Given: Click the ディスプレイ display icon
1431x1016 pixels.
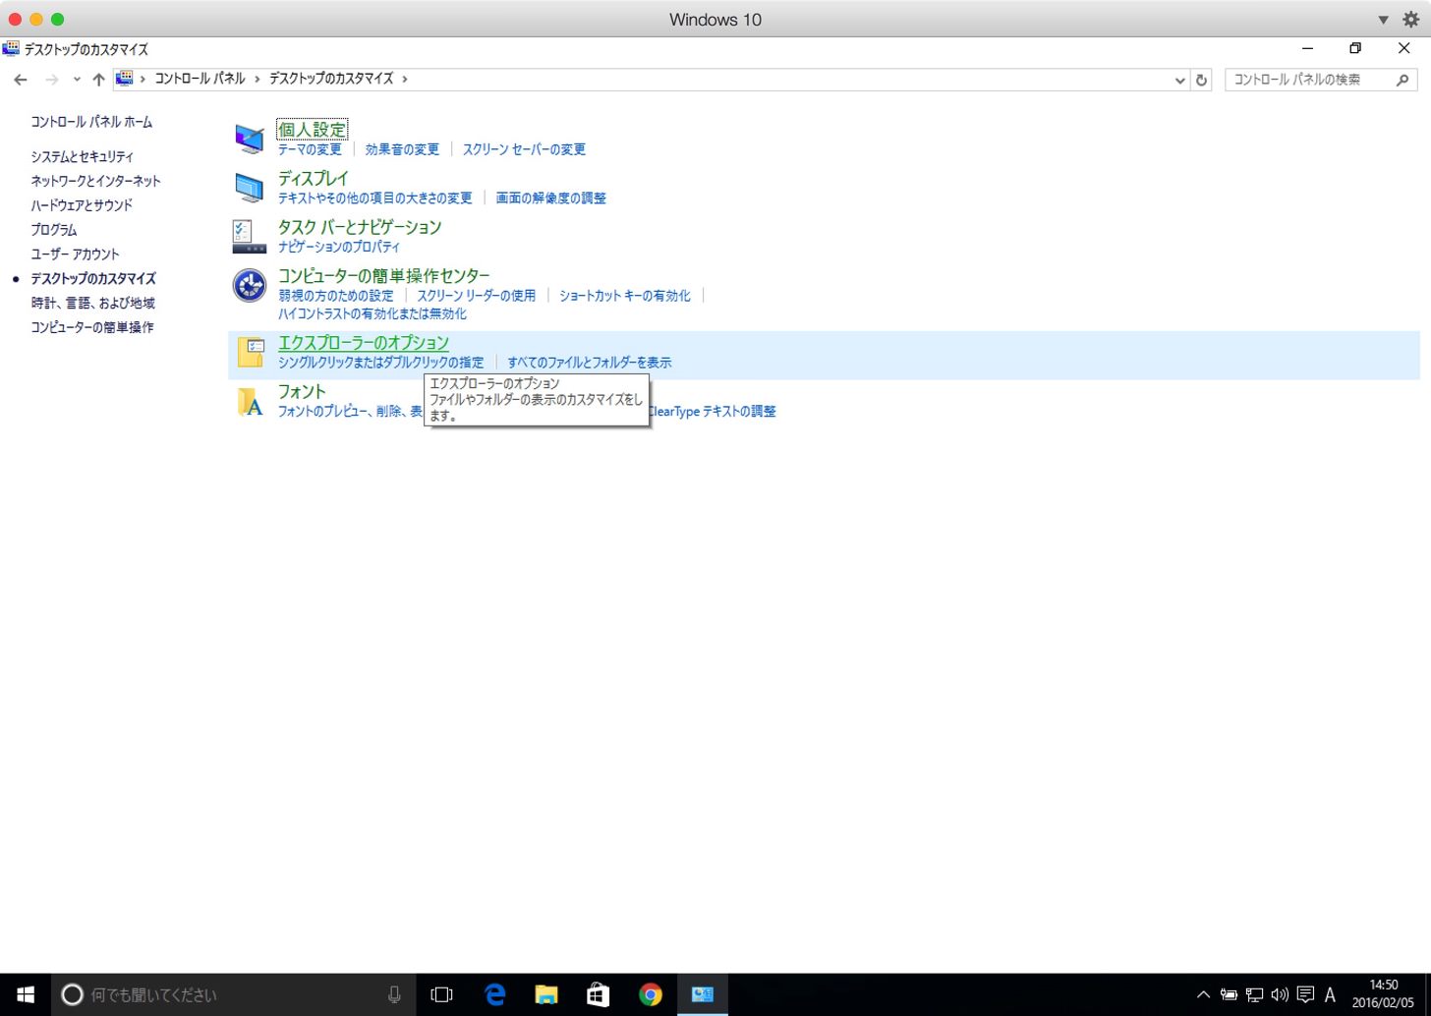Looking at the screenshot, I should [x=249, y=187].
